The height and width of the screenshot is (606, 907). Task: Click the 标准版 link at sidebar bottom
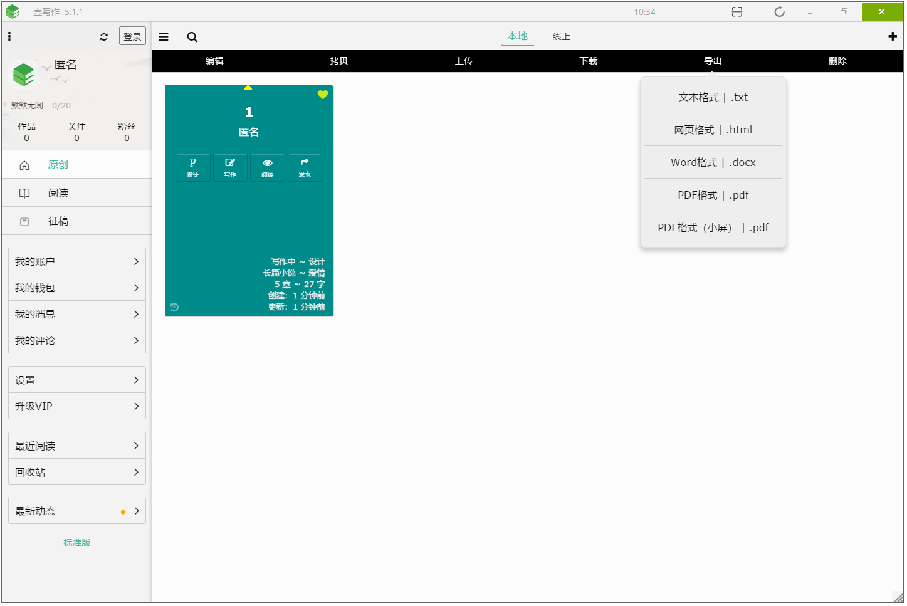(77, 543)
